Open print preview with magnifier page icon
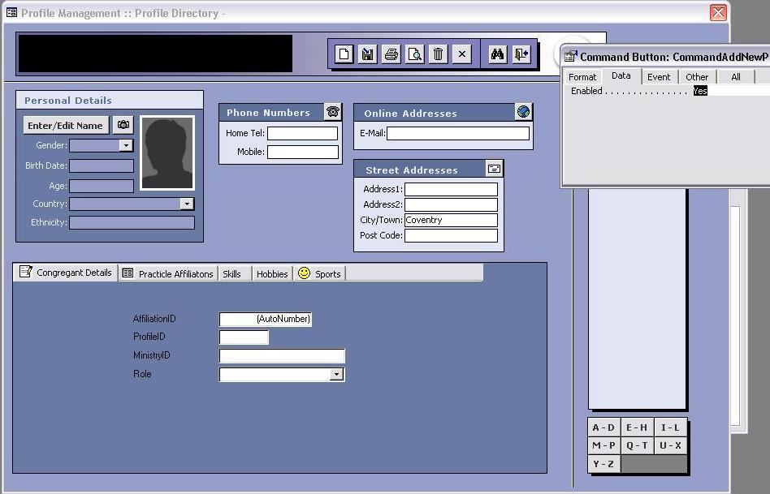Screen dimensions: 770x494 (x=415, y=54)
